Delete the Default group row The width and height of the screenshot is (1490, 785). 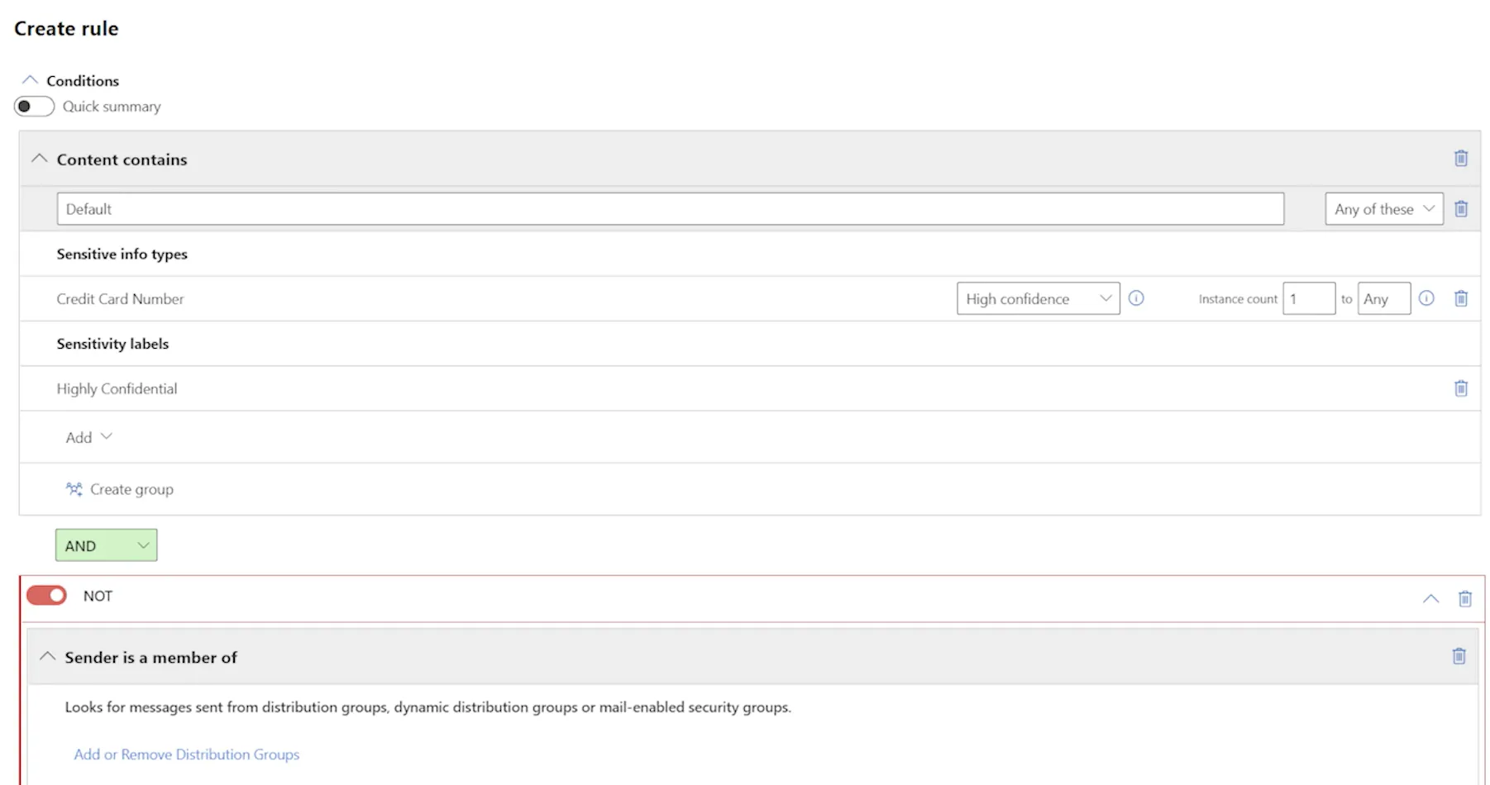[1460, 209]
